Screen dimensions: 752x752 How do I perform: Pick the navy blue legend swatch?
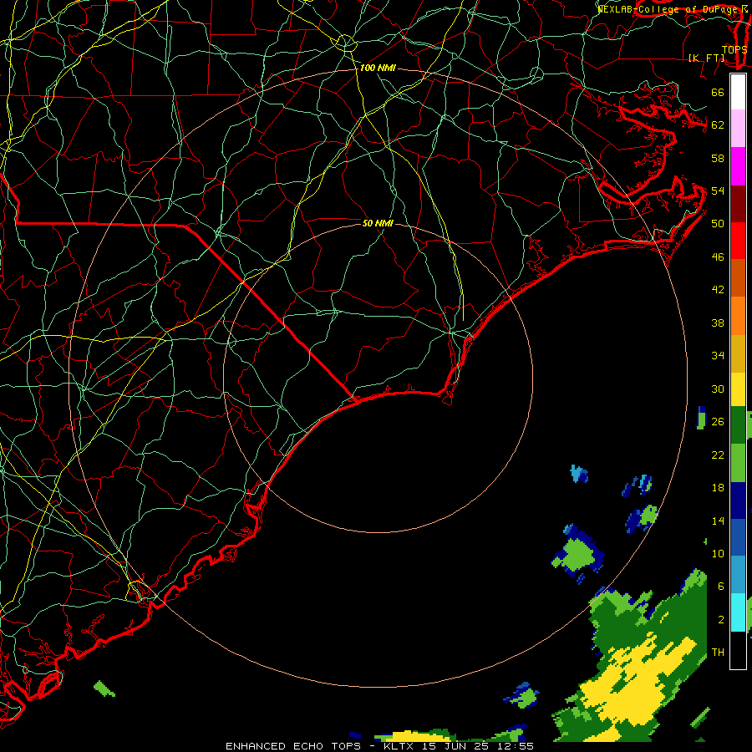click(738, 500)
